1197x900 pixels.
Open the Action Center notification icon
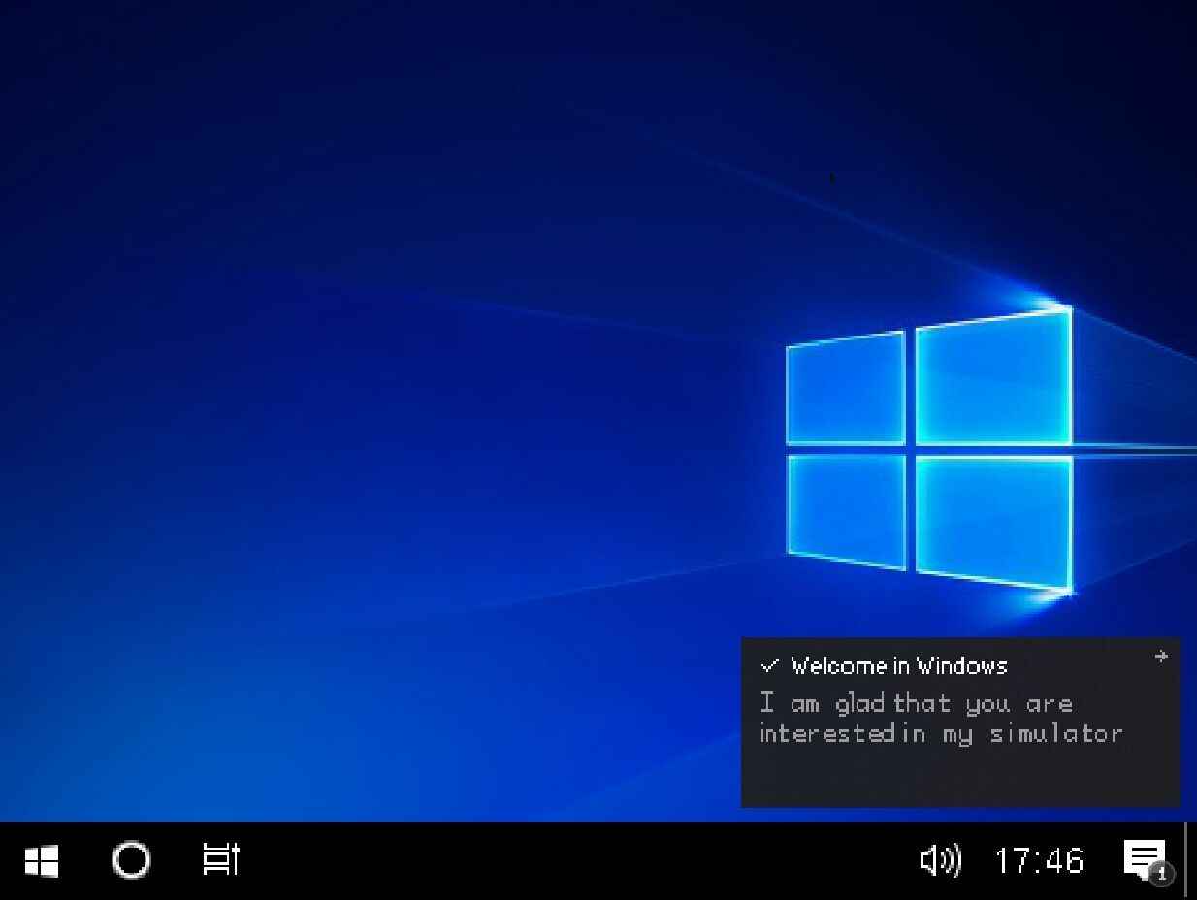pos(1148,861)
